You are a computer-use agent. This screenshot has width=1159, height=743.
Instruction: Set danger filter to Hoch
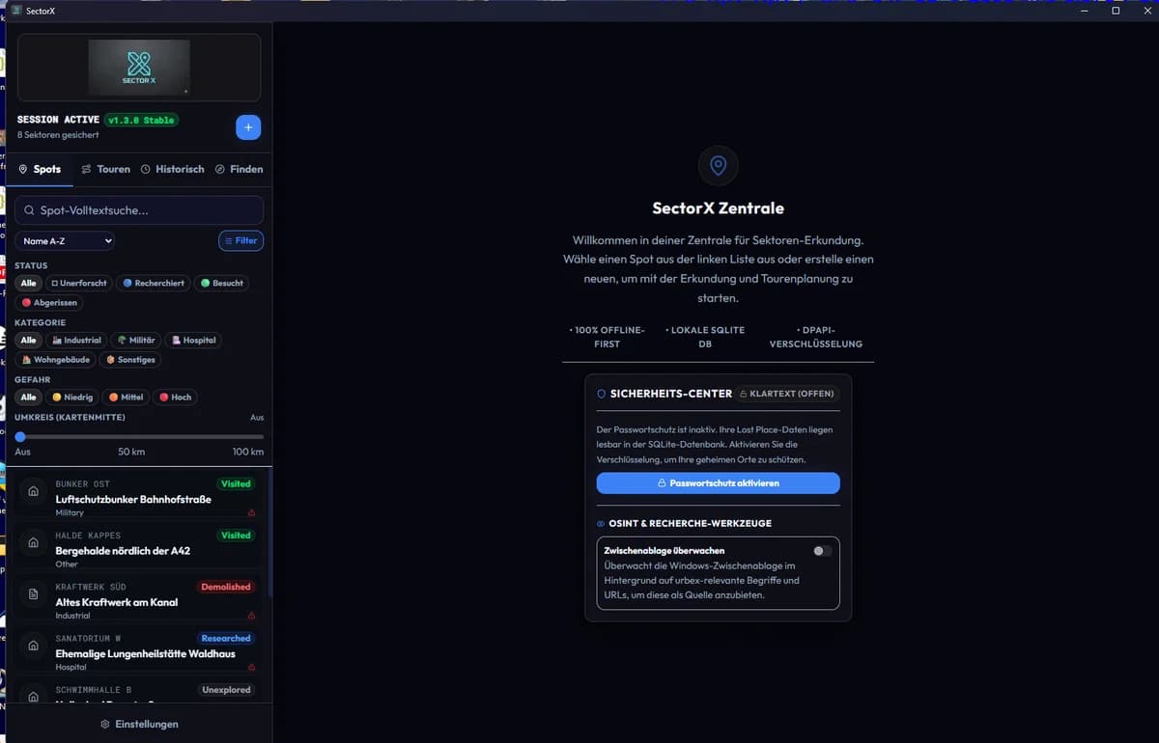pos(176,398)
